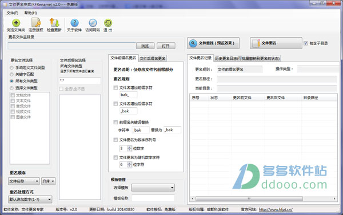Open the Browse Folder (浏览文件夹) toolbar icon
The image size is (343, 215).
click(x=16, y=25)
